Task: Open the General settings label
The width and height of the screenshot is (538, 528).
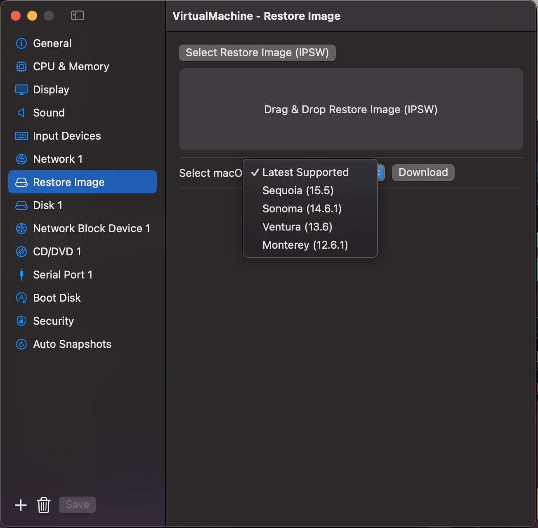Action: click(52, 43)
